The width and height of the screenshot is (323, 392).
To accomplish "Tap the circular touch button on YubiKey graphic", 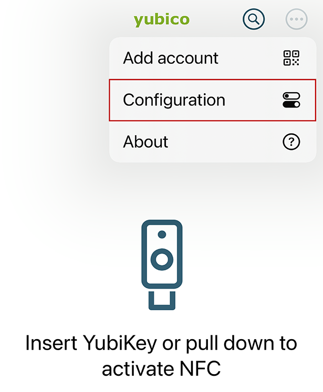I will click(162, 258).
